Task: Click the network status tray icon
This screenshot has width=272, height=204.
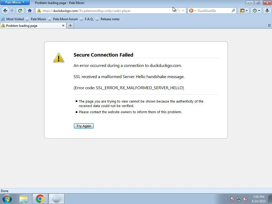Action: (x=239, y=199)
